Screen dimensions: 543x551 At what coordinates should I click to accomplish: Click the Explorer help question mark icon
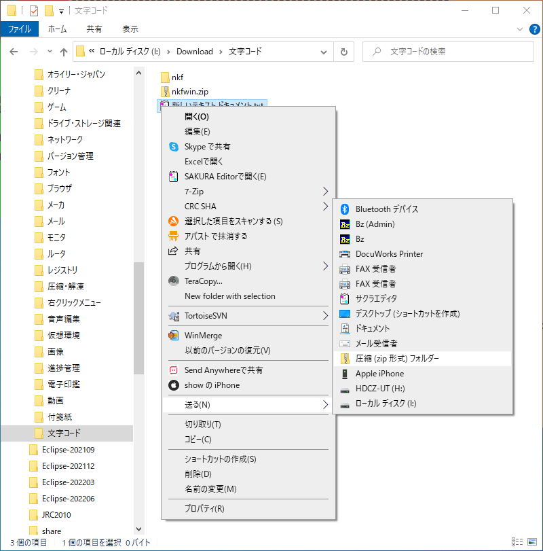click(535, 29)
